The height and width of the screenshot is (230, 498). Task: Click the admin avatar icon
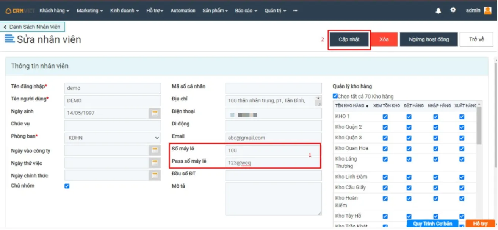pyautogui.click(x=488, y=11)
